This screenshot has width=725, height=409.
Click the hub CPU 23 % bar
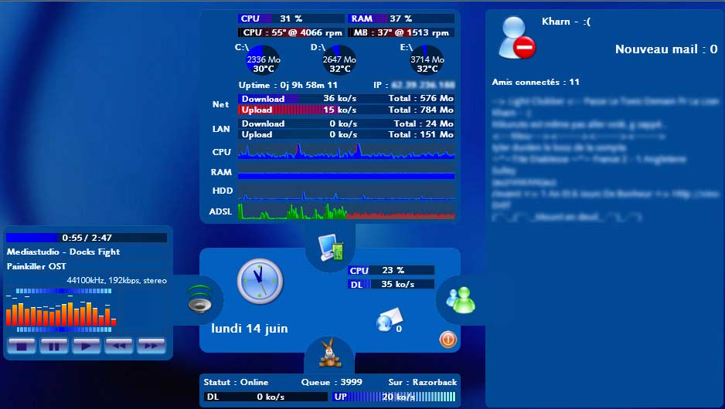click(x=391, y=271)
